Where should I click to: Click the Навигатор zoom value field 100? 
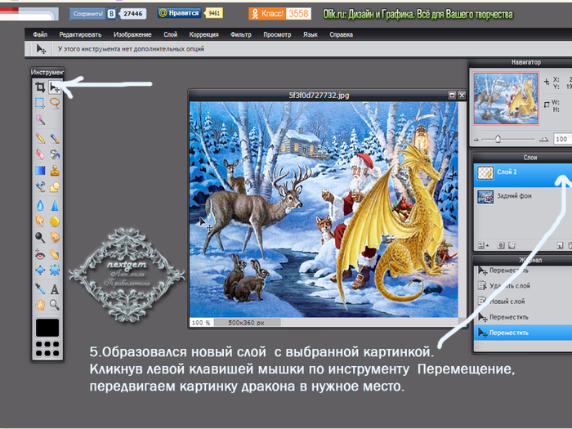point(562,139)
